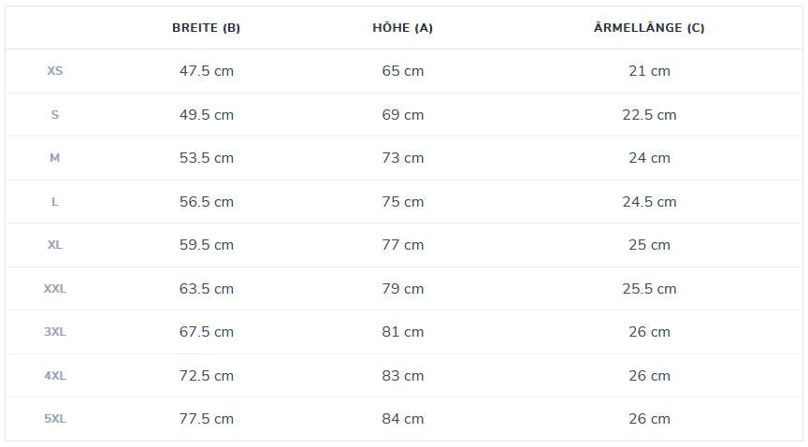The image size is (808, 447).
Task: Click the 84 cm height cell
Action: pos(402,419)
